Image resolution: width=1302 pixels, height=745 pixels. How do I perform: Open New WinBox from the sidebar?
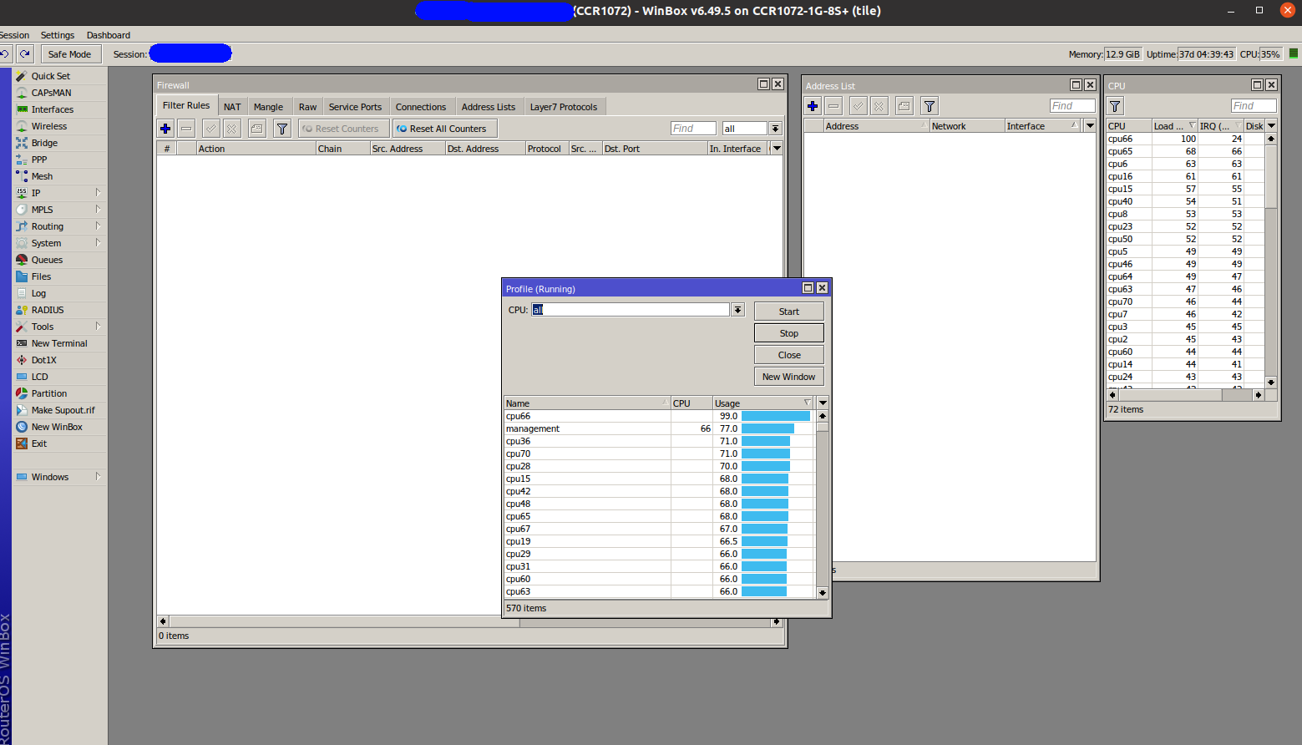60,427
